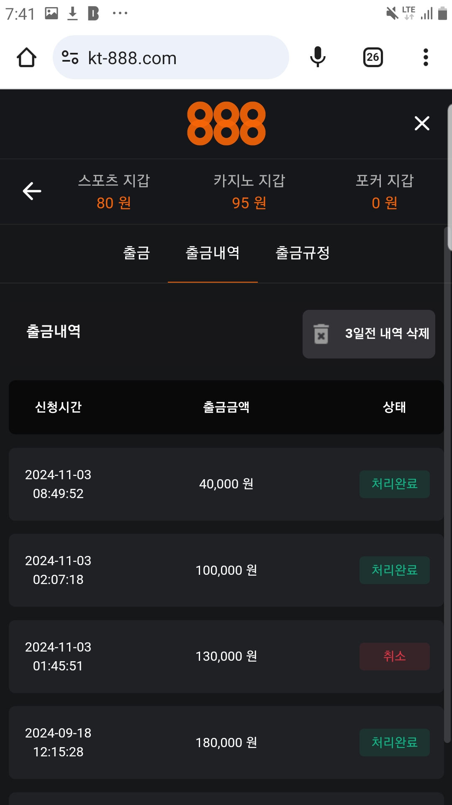Select the 출금내역 tab
The image size is (452, 805).
tap(213, 253)
